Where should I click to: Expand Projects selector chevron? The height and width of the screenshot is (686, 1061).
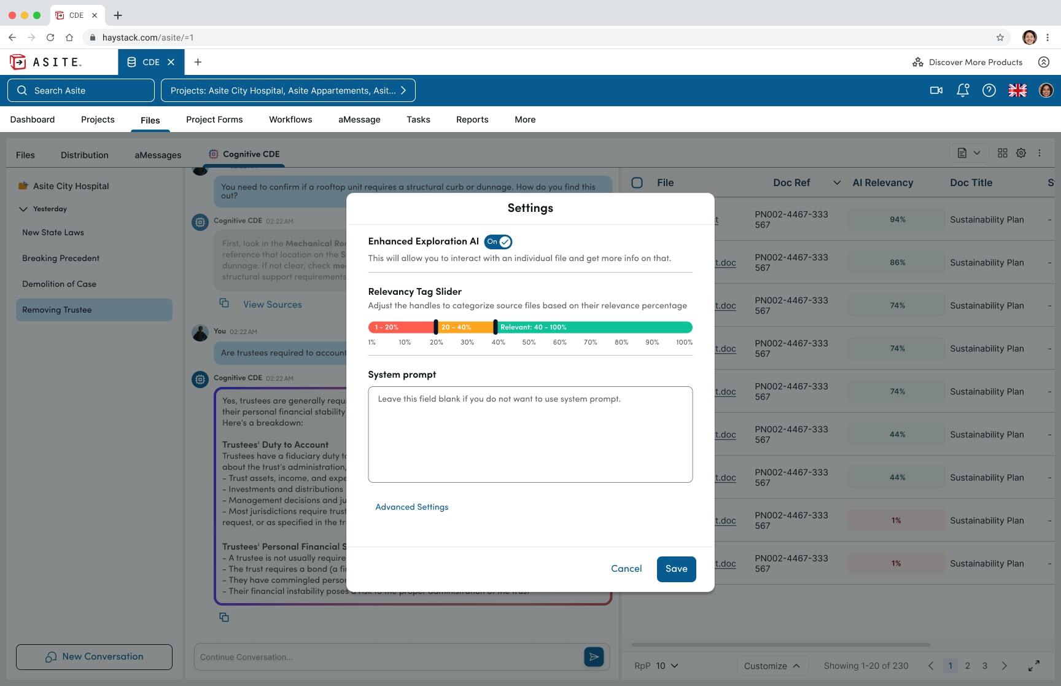403,90
